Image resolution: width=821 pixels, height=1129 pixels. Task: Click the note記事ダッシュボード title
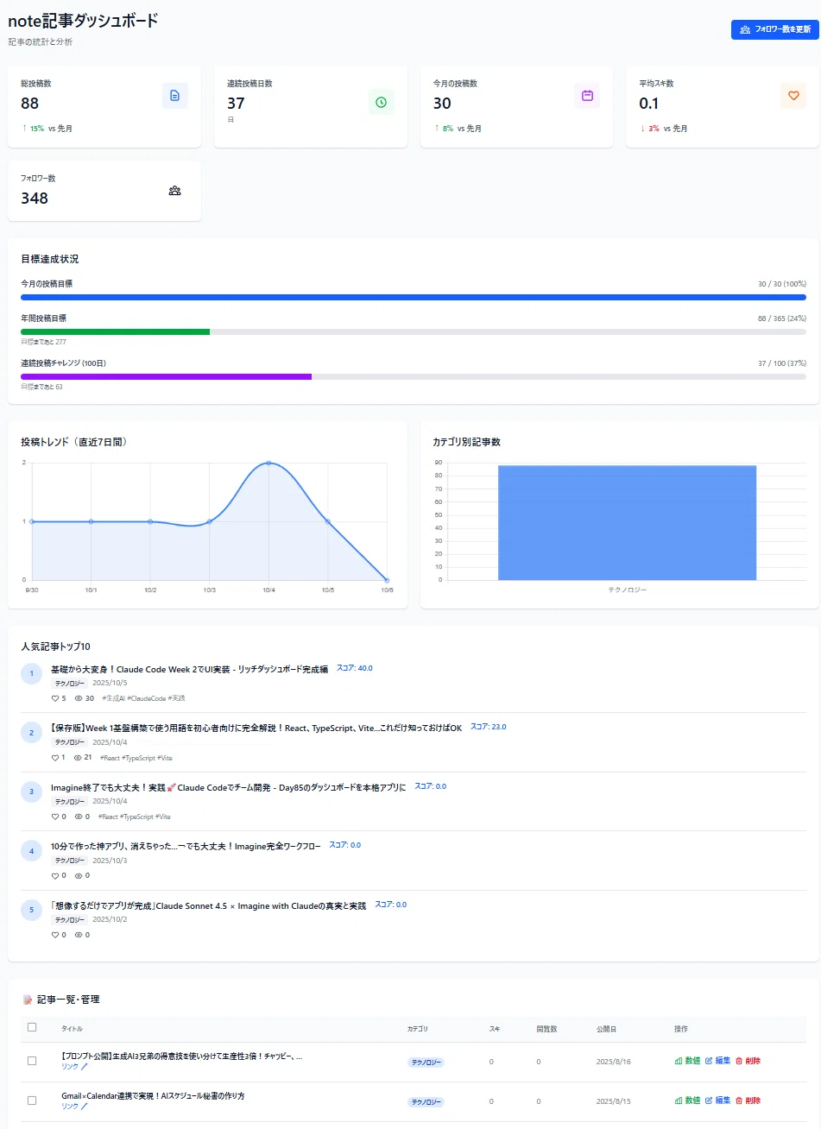[x=83, y=21]
